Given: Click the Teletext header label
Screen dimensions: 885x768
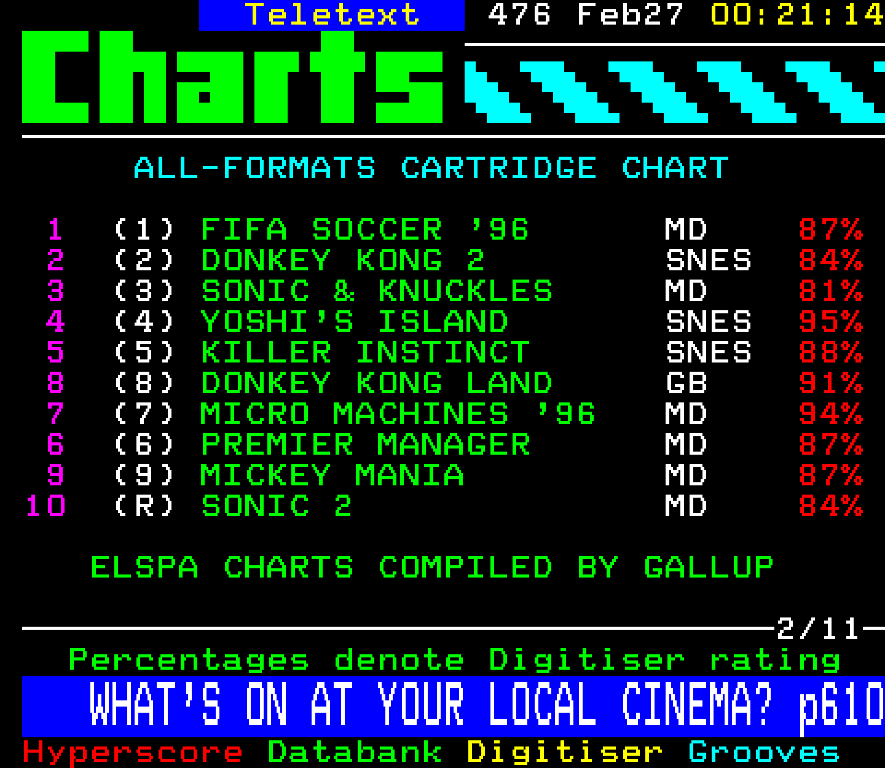Looking at the screenshot, I should click(x=332, y=15).
